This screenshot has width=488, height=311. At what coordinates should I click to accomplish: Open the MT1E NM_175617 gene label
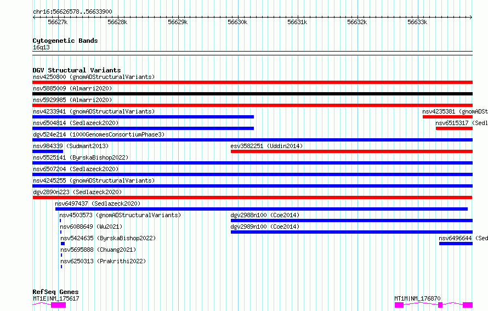click(x=56, y=298)
